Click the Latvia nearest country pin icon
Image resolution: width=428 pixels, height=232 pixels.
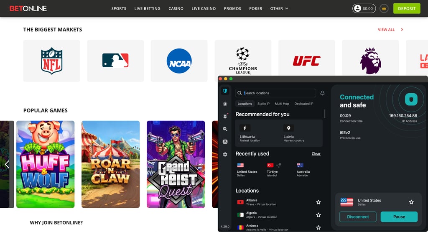288,128
